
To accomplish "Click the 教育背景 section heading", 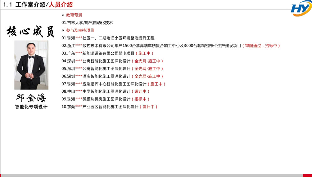I will 74,15.
